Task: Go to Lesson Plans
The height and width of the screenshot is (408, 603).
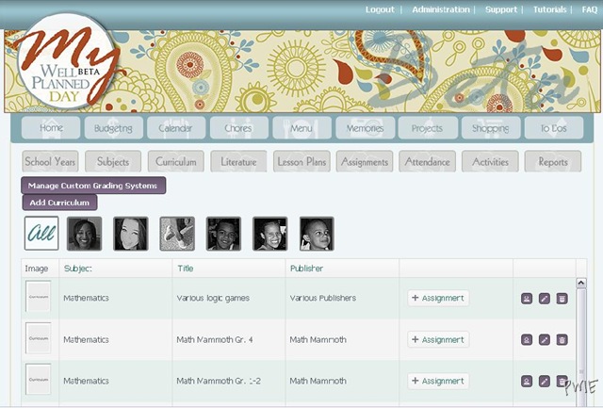Action: pyautogui.click(x=301, y=161)
